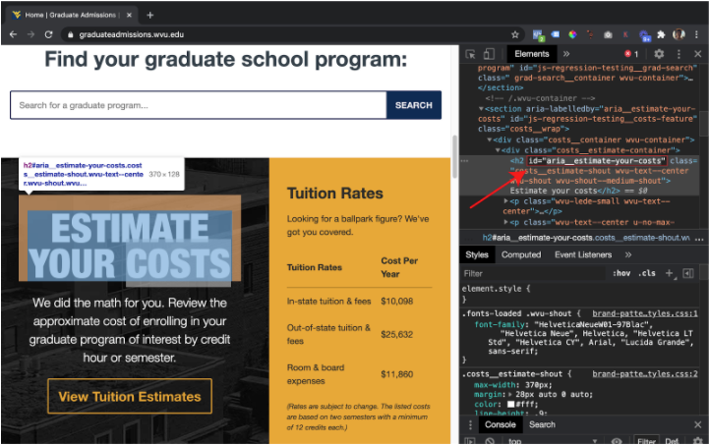Image resolution: width=709 pixels, height=445 pixels.
Task: Click the Styles Filter field
Action: point(532,273)
